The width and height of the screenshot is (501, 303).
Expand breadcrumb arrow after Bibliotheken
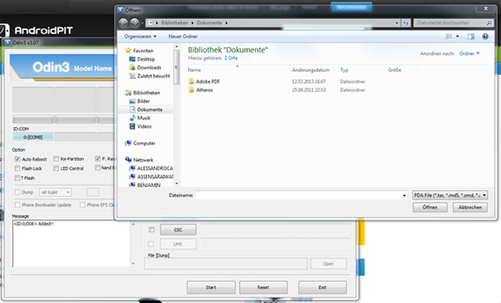(x=192, y=23)
